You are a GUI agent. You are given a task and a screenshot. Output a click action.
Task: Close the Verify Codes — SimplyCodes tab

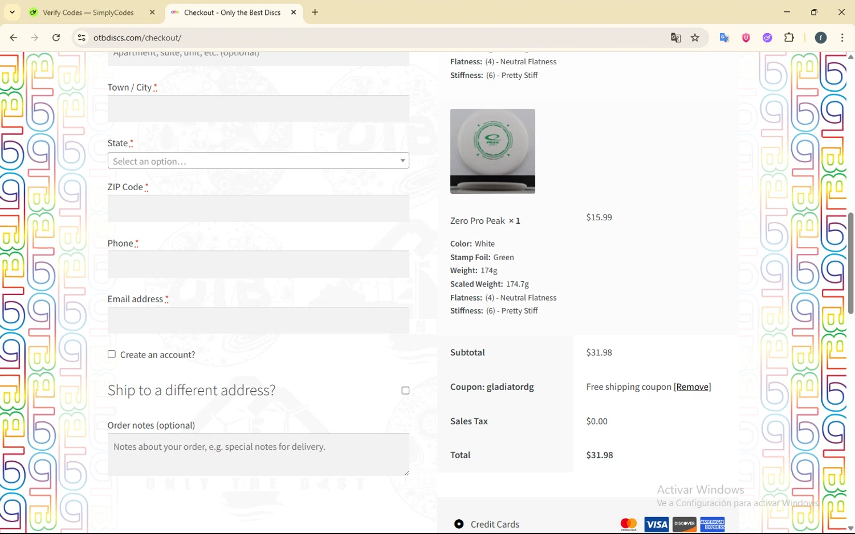pos(152,13)
